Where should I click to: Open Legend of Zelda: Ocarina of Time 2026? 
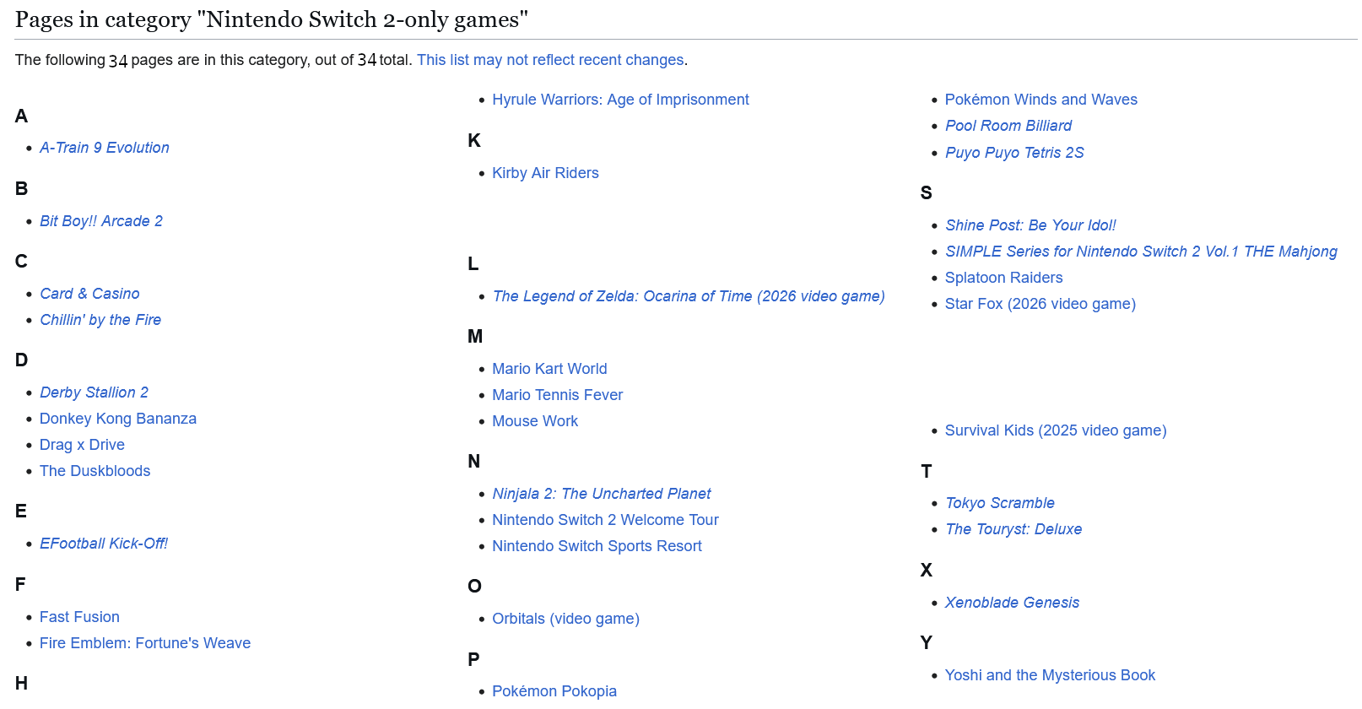(x=689, y=296)
